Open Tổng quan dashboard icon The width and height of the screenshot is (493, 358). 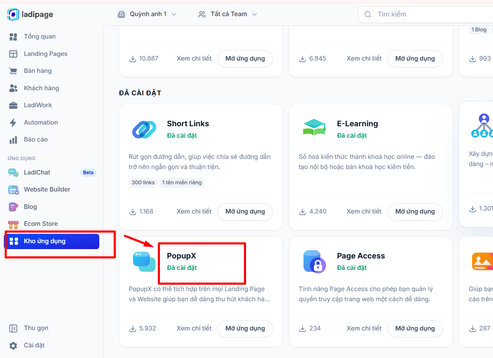[x=13, y=37]
